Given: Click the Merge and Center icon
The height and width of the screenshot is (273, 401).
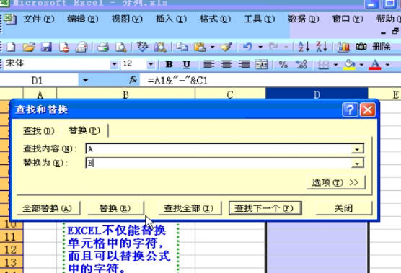Looking at the screenshot, I should 262,64.
